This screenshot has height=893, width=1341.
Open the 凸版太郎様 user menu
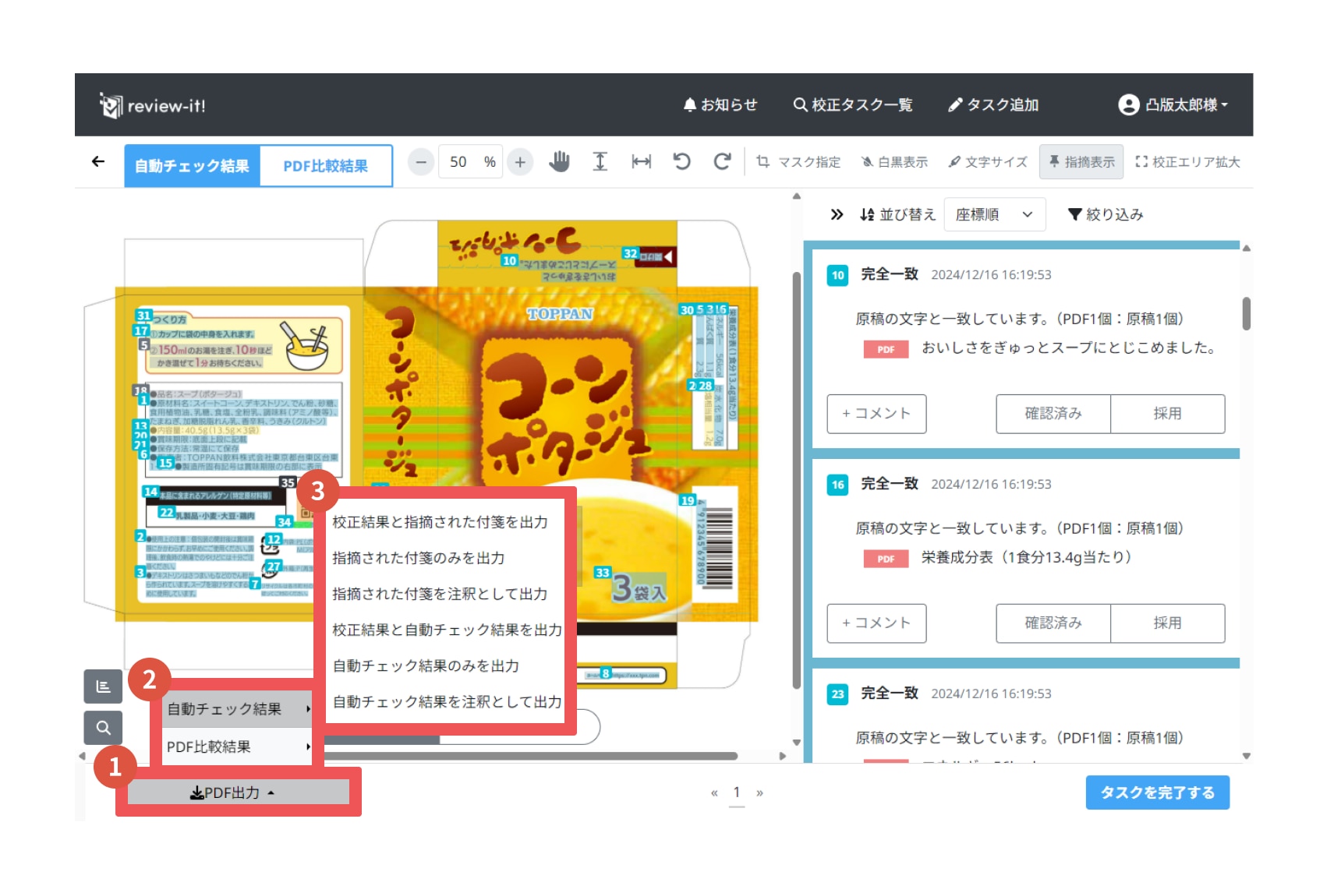[1173, 105]
